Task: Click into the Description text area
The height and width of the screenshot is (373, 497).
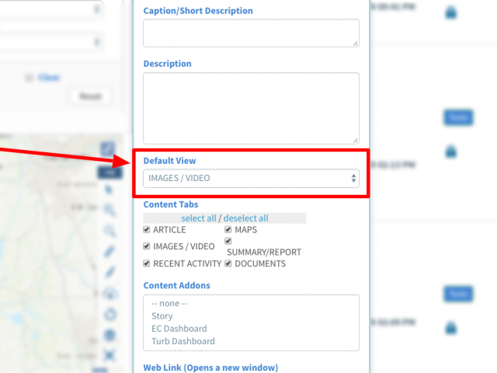Action: (251, 109)
